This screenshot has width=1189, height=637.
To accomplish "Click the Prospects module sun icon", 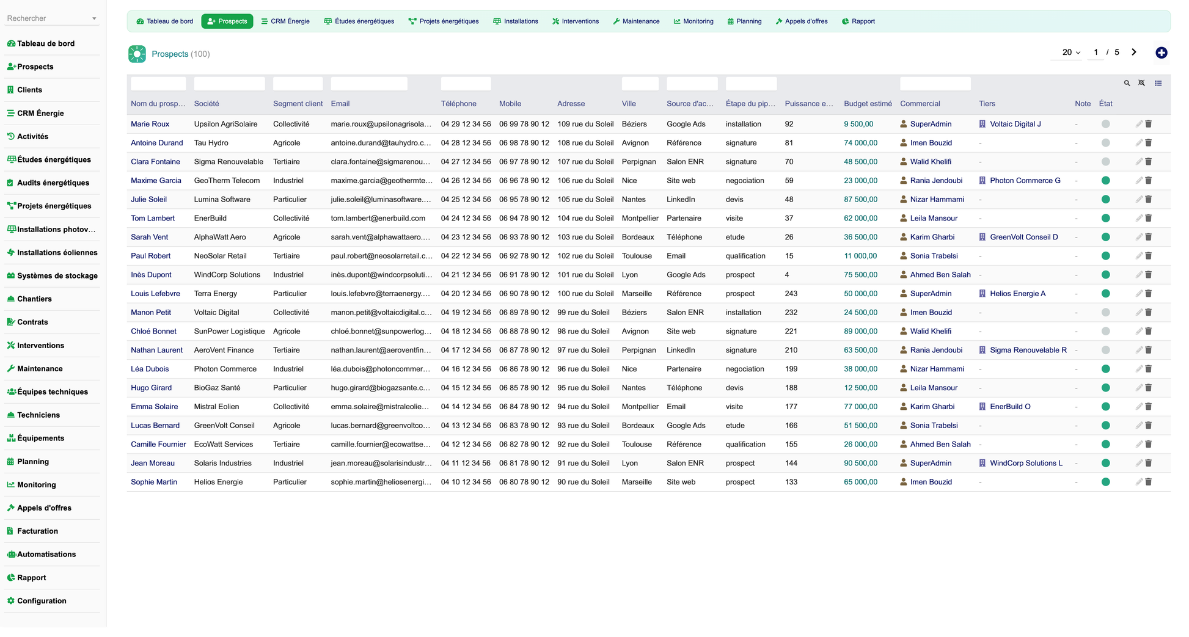I will click(137, 54).
